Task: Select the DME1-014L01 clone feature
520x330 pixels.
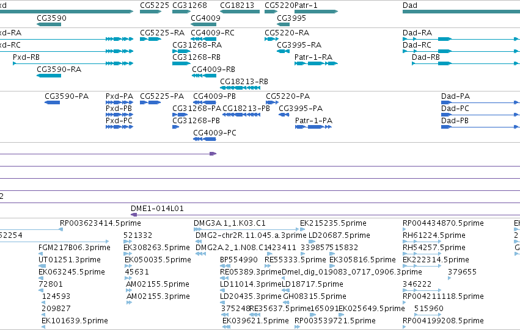Action: tap(325, 215)
